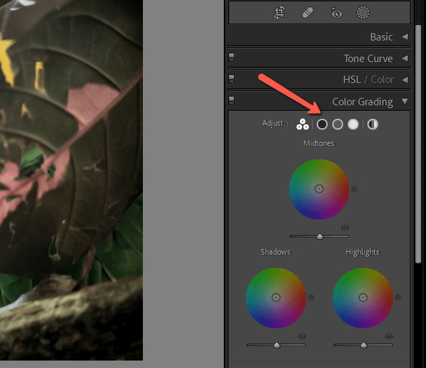The width and height of the screenshot is (426, 368).
Task: Toggle the HSL panel on/off switch
Action: click(x=231, y=79)
